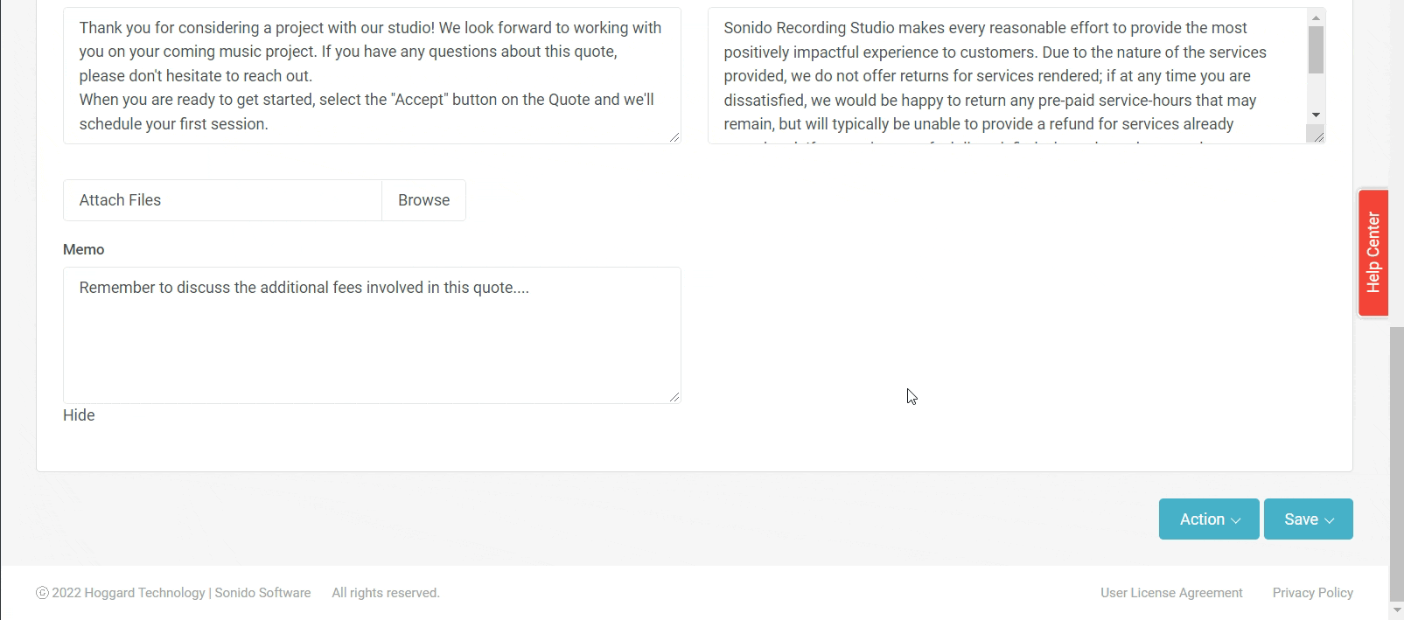Click the thank-you message box resize handle

pyautogui.click(x=674, y=137)
